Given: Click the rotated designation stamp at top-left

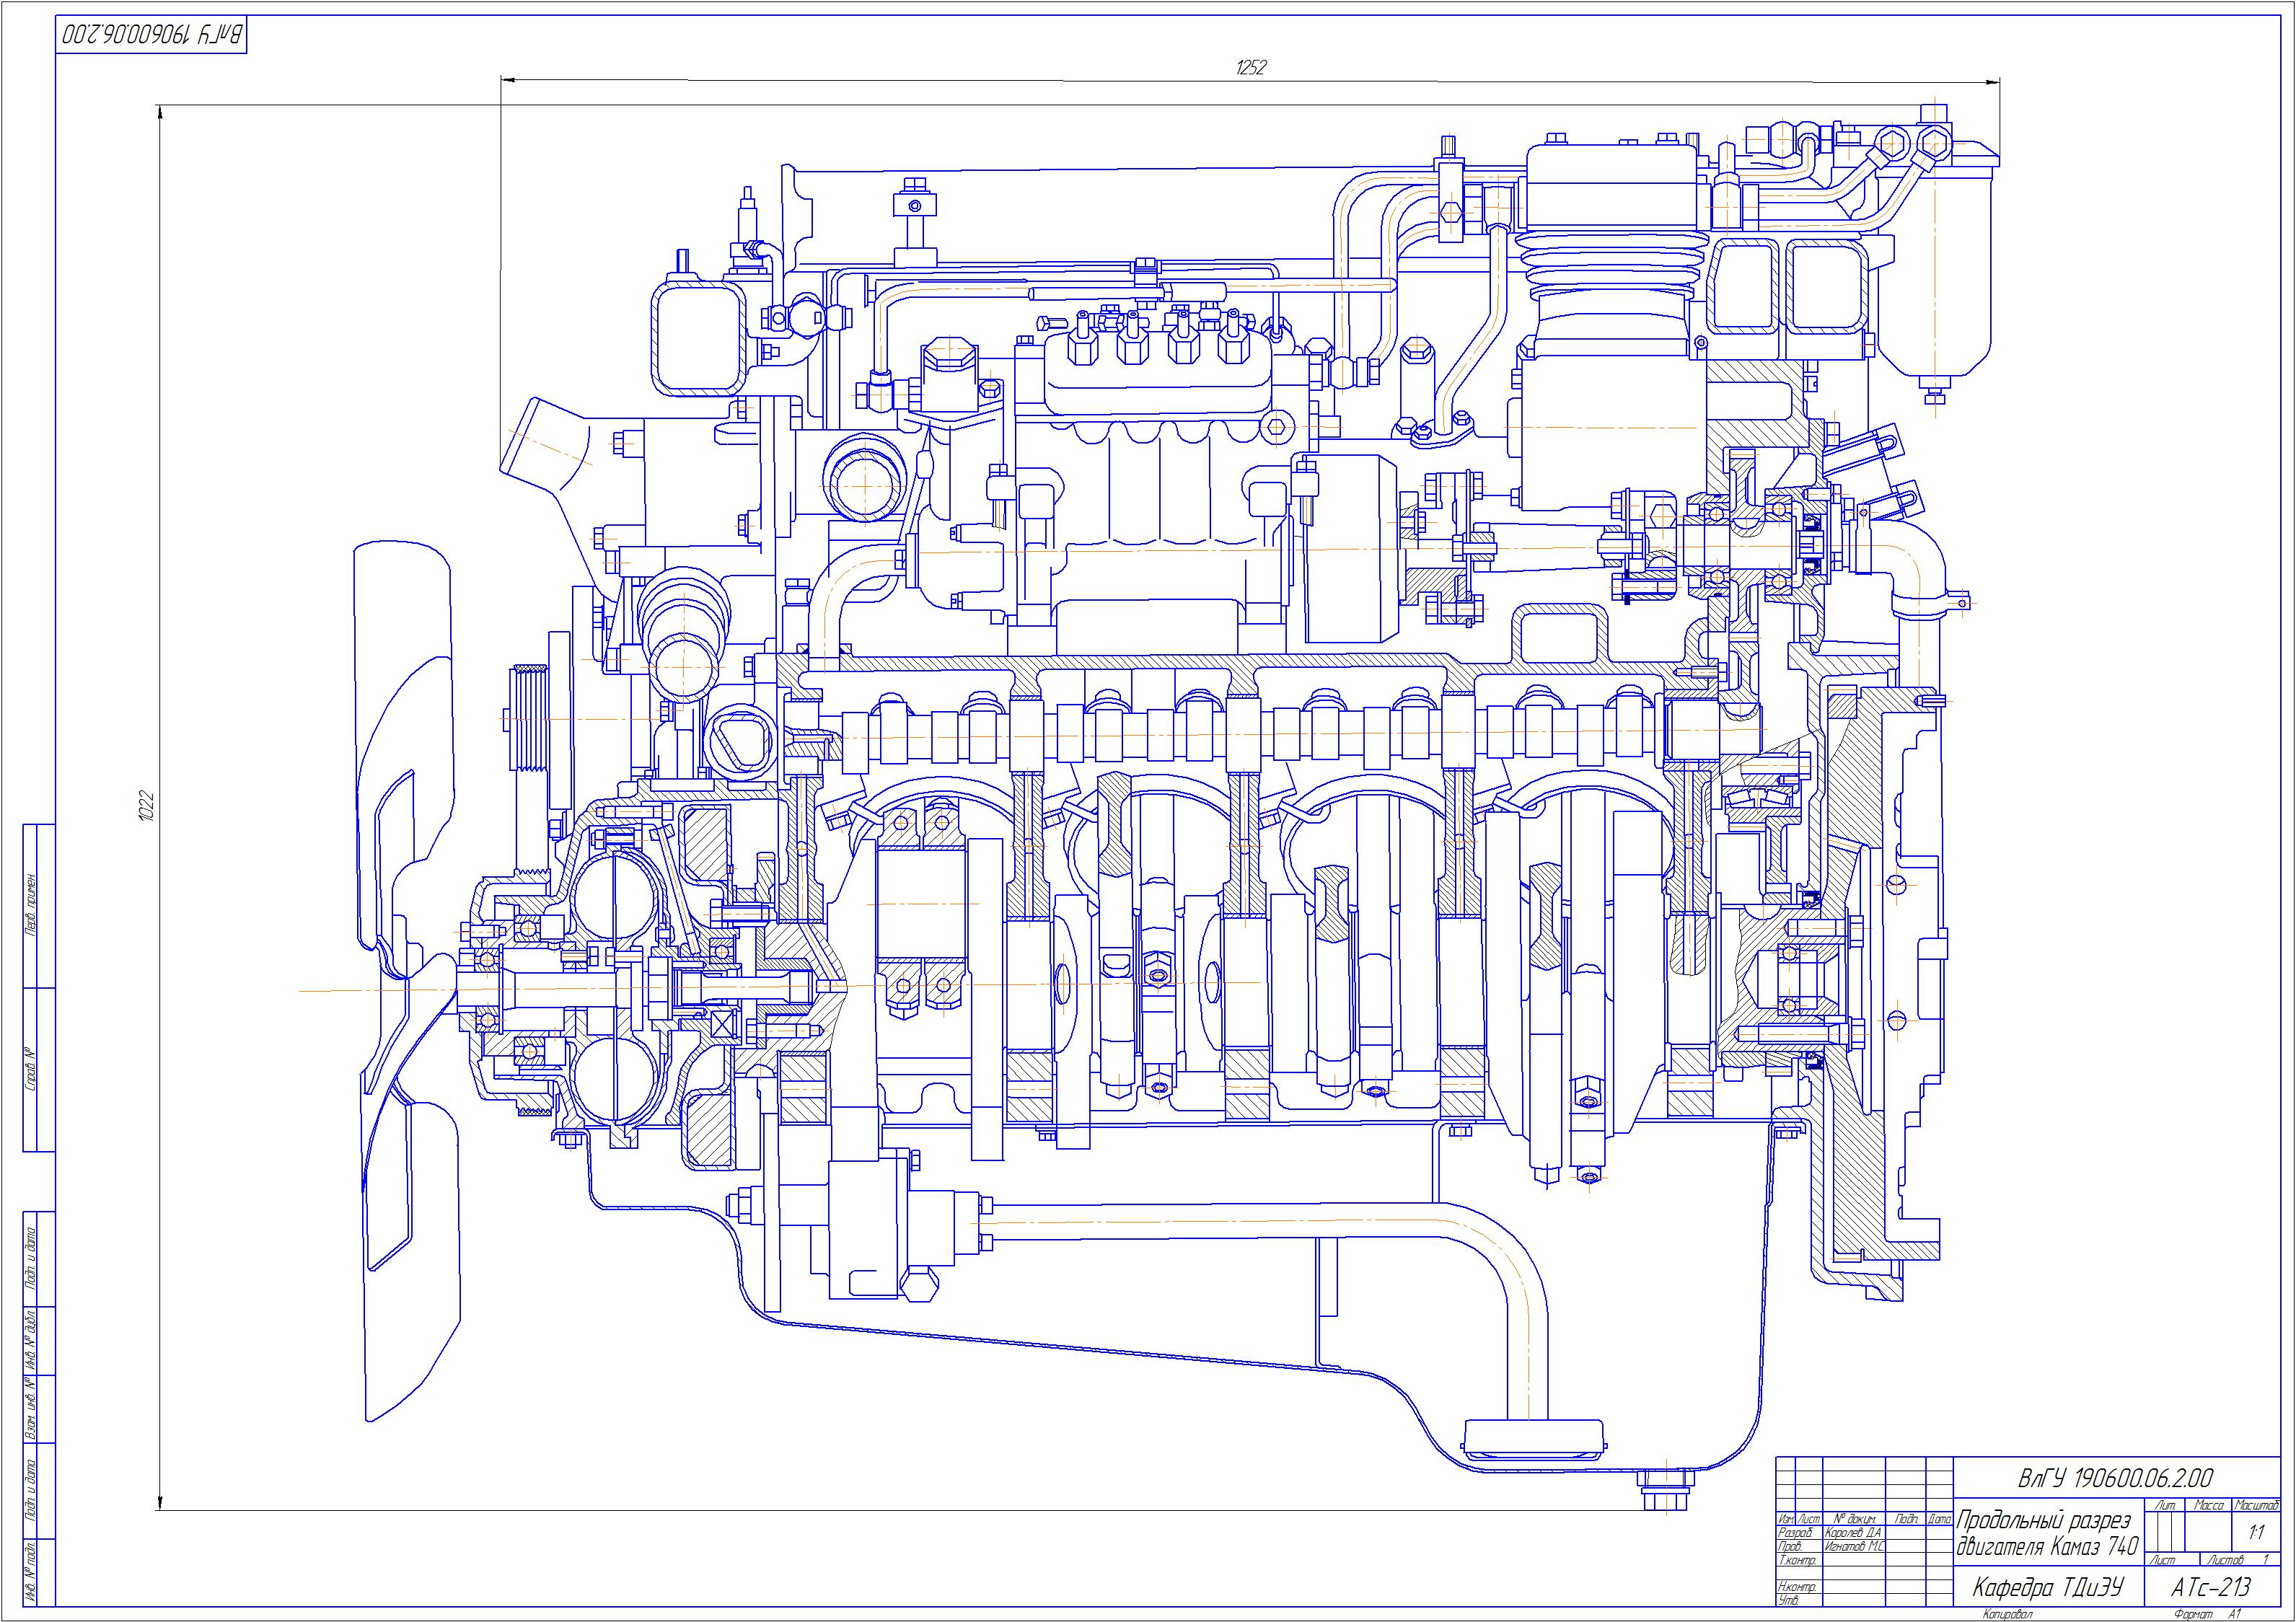Looking at the screenshot, I should [151, 35].
